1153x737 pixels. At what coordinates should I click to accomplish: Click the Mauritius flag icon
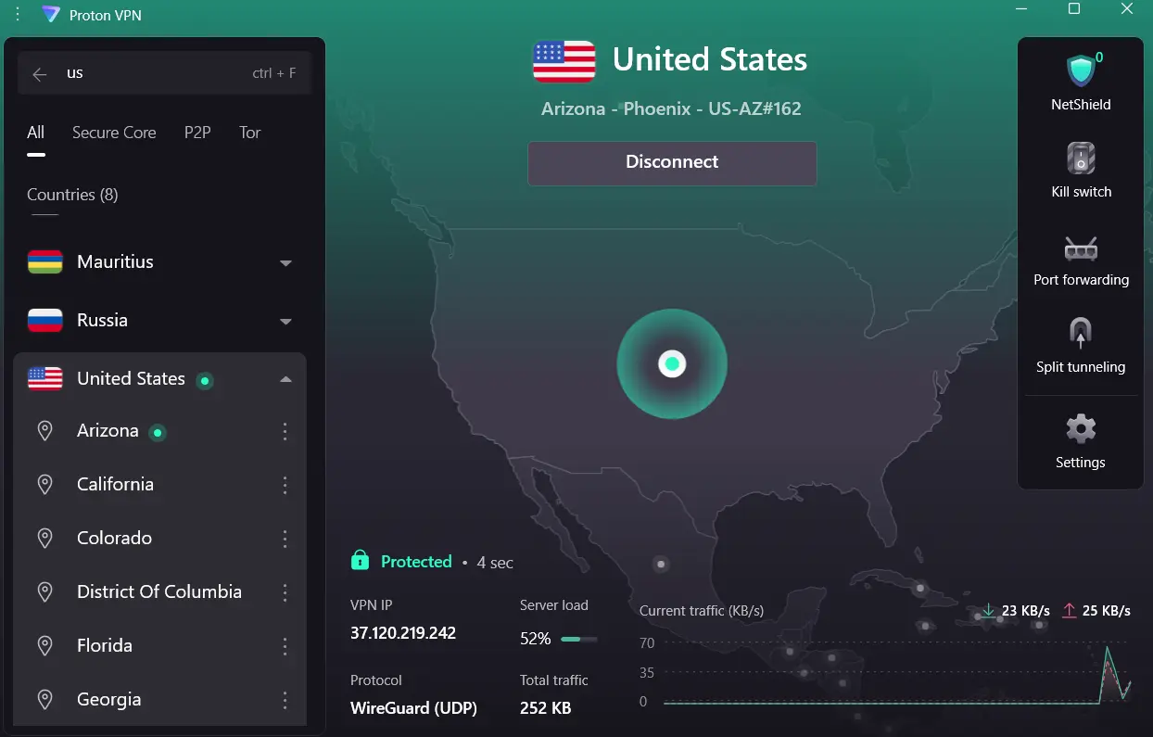coord(45,262)
